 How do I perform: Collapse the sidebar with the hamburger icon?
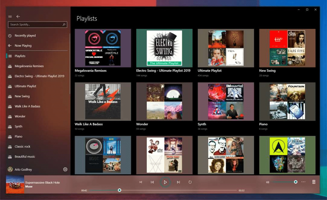(10, 17)
